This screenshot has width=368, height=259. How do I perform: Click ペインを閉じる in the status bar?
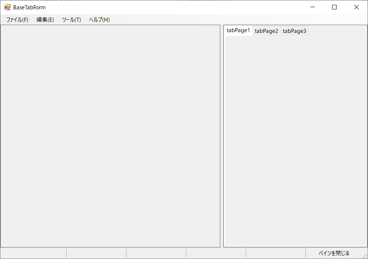334,253
